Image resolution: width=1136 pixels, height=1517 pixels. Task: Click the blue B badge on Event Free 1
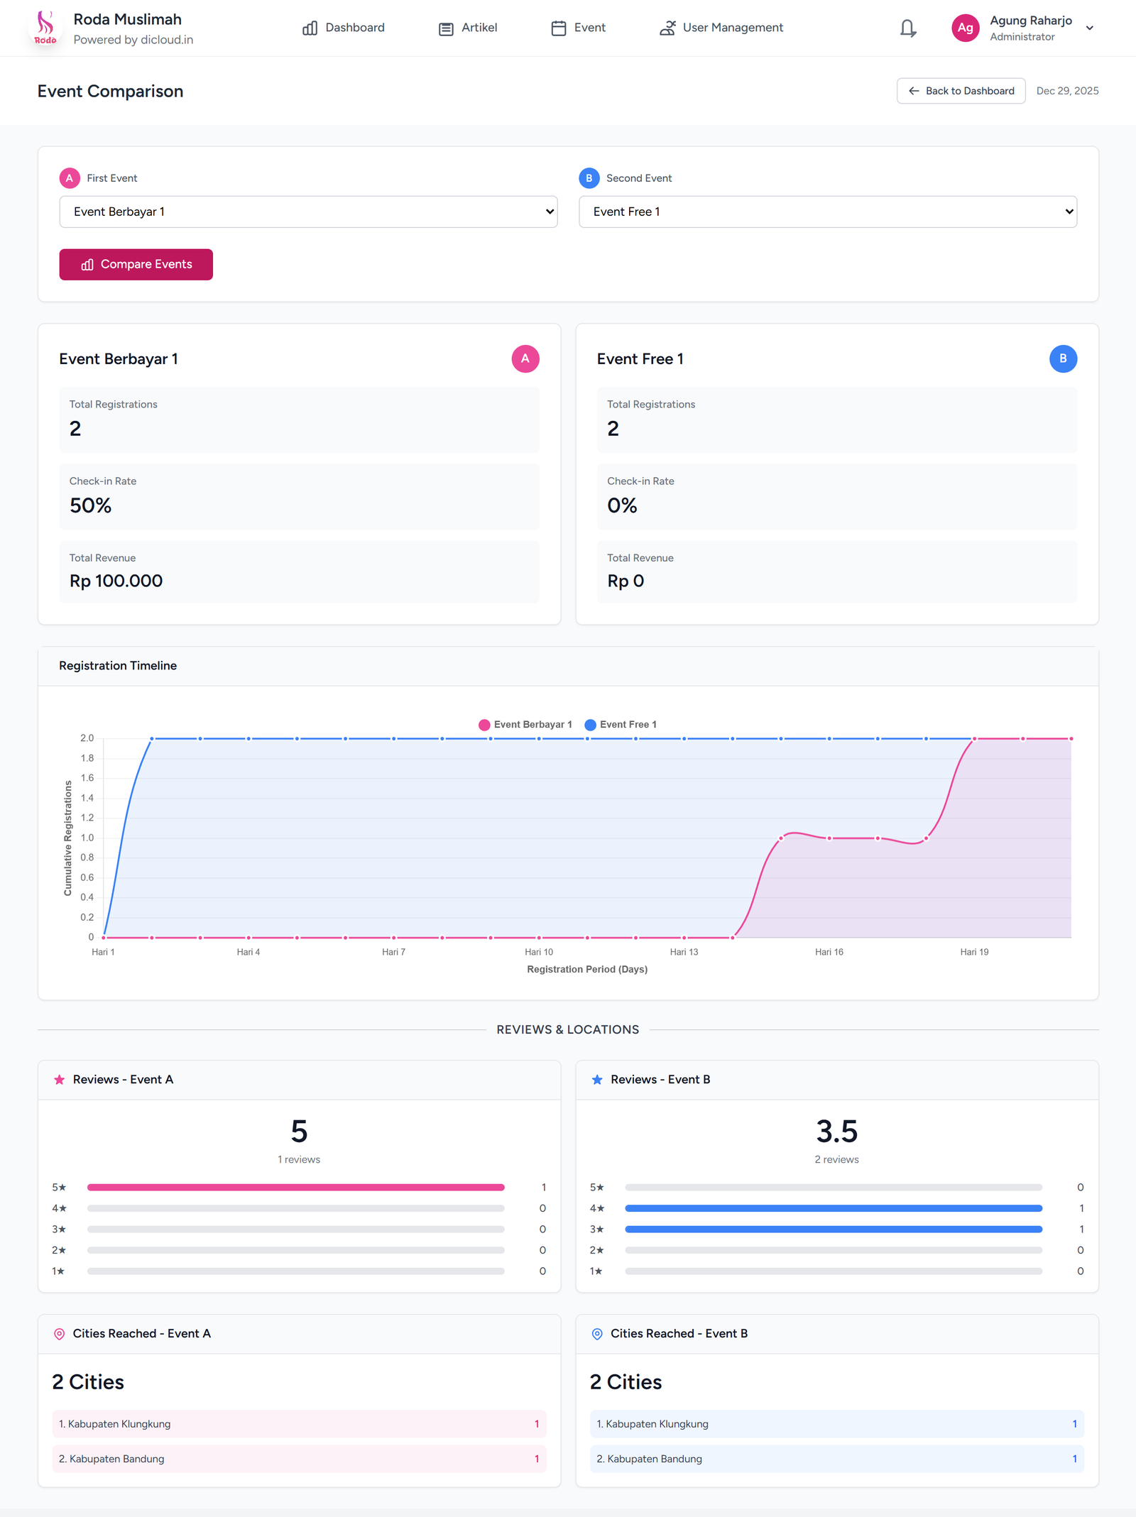coord(1063,359)
